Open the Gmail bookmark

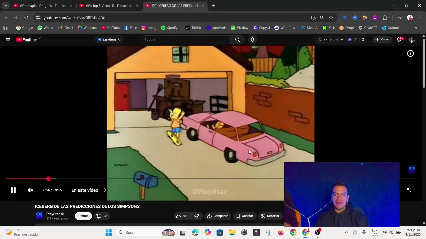65,28
